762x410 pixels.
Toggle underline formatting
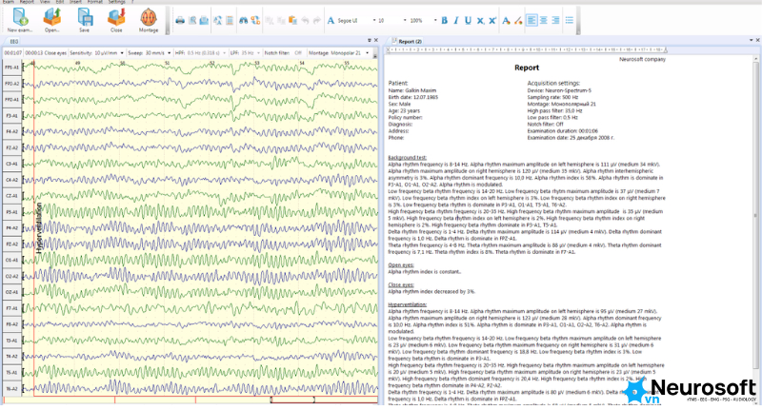pos(468,20)
